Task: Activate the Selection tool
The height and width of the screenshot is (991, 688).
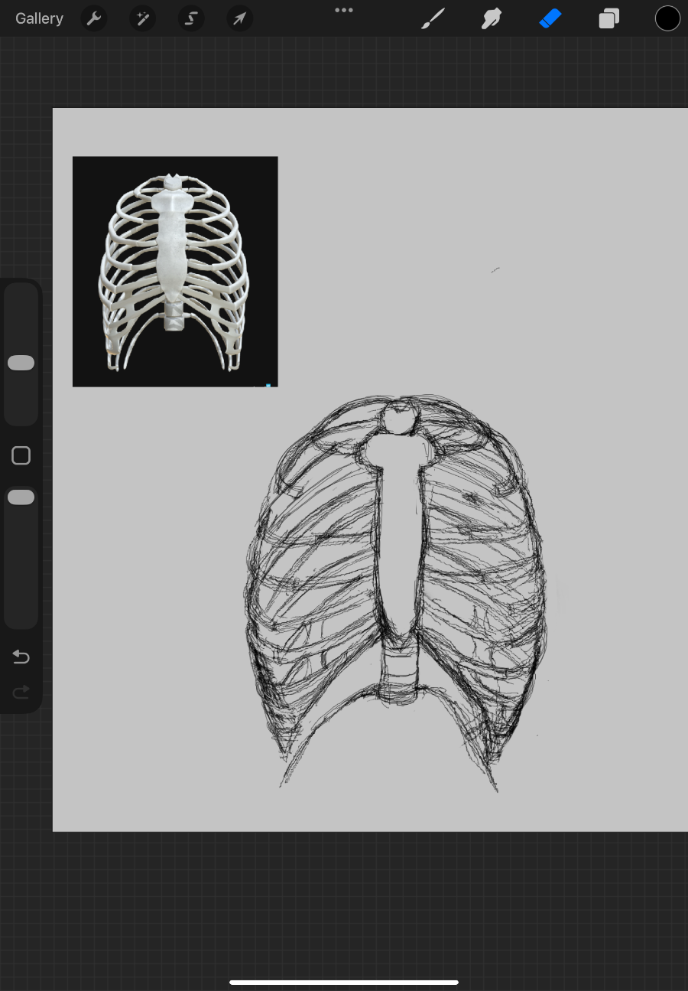Action: click(x=191, y=18)
